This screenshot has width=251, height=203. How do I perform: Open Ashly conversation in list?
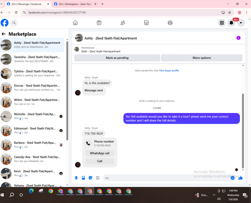(x=32, y=45)
